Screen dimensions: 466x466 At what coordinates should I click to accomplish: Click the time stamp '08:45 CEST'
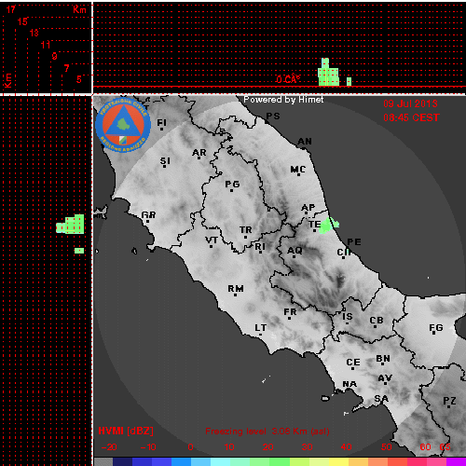411,117
